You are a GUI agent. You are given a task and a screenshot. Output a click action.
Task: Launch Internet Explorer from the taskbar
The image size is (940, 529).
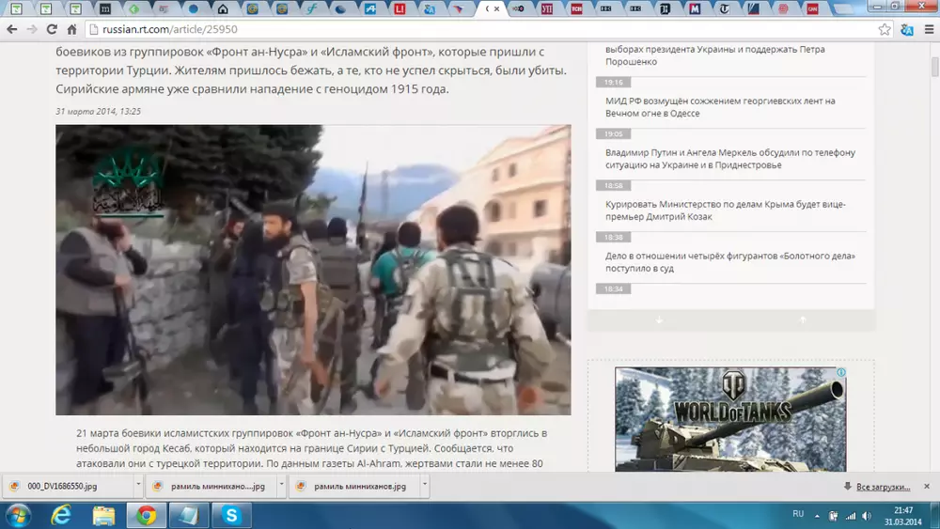coord(61,515)
